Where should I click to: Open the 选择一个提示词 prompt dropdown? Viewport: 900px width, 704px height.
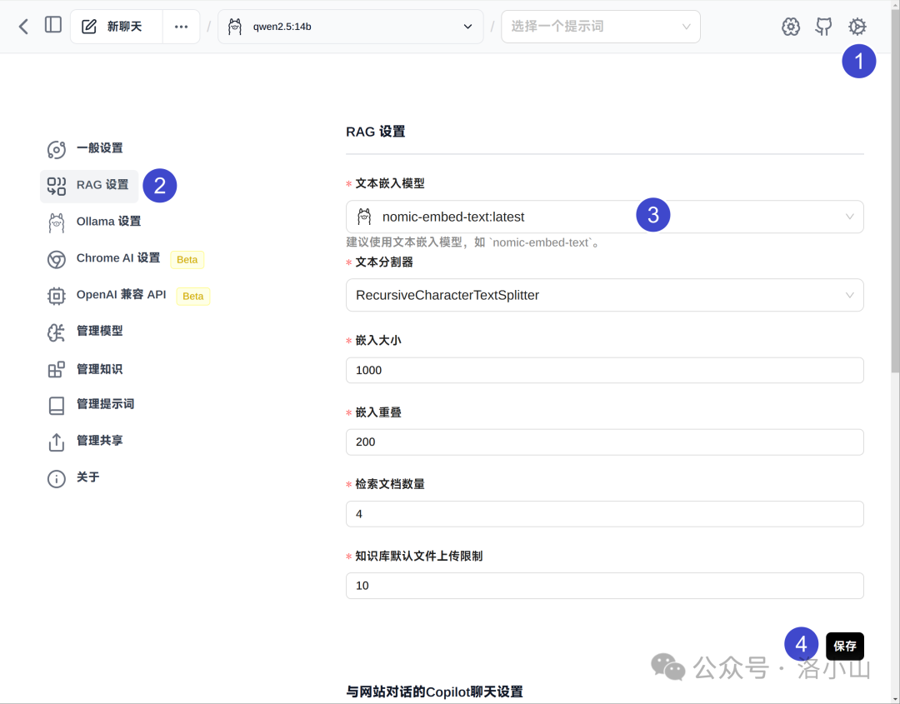coord(600,27)
